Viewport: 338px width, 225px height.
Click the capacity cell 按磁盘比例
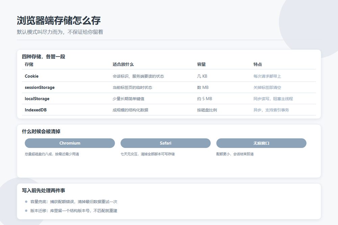tap(207, 110)
